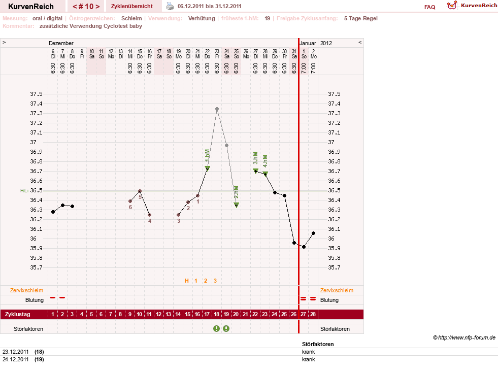Click the 2.hM triangle marker on the curve
This screenshot has height=374, width=498.
[x=236, y=205]
